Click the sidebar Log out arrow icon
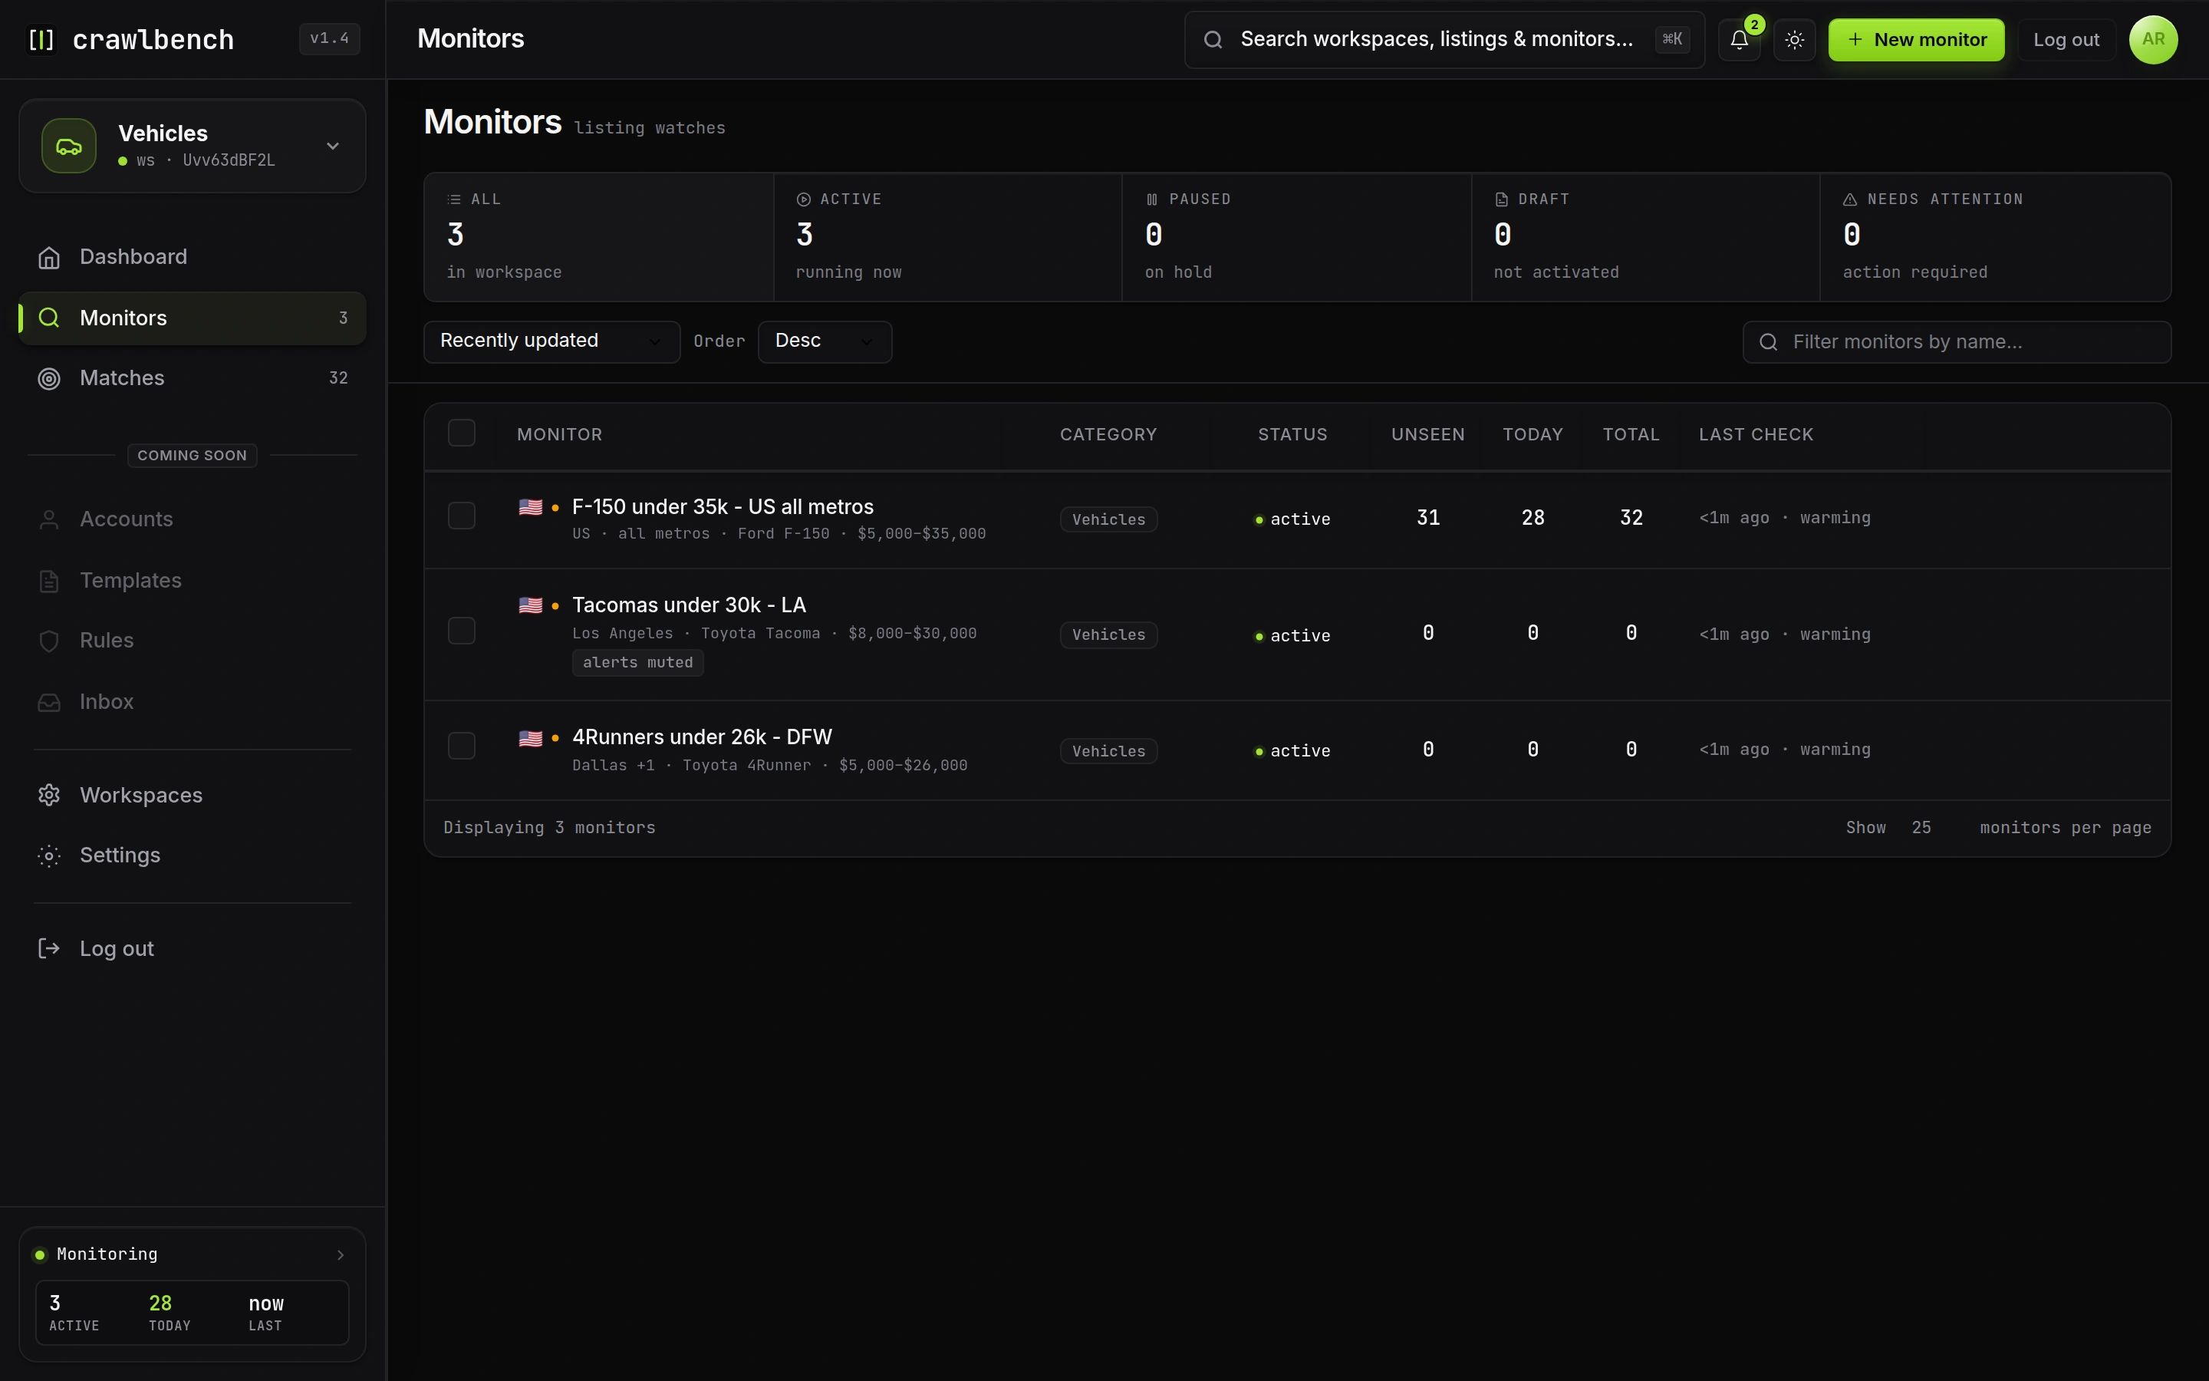 [49, 949]
